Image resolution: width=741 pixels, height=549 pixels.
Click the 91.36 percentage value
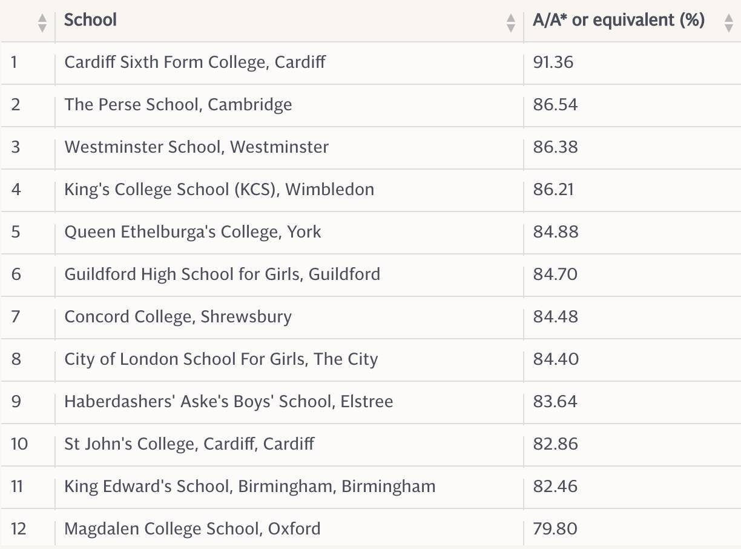tap(553, 62)
